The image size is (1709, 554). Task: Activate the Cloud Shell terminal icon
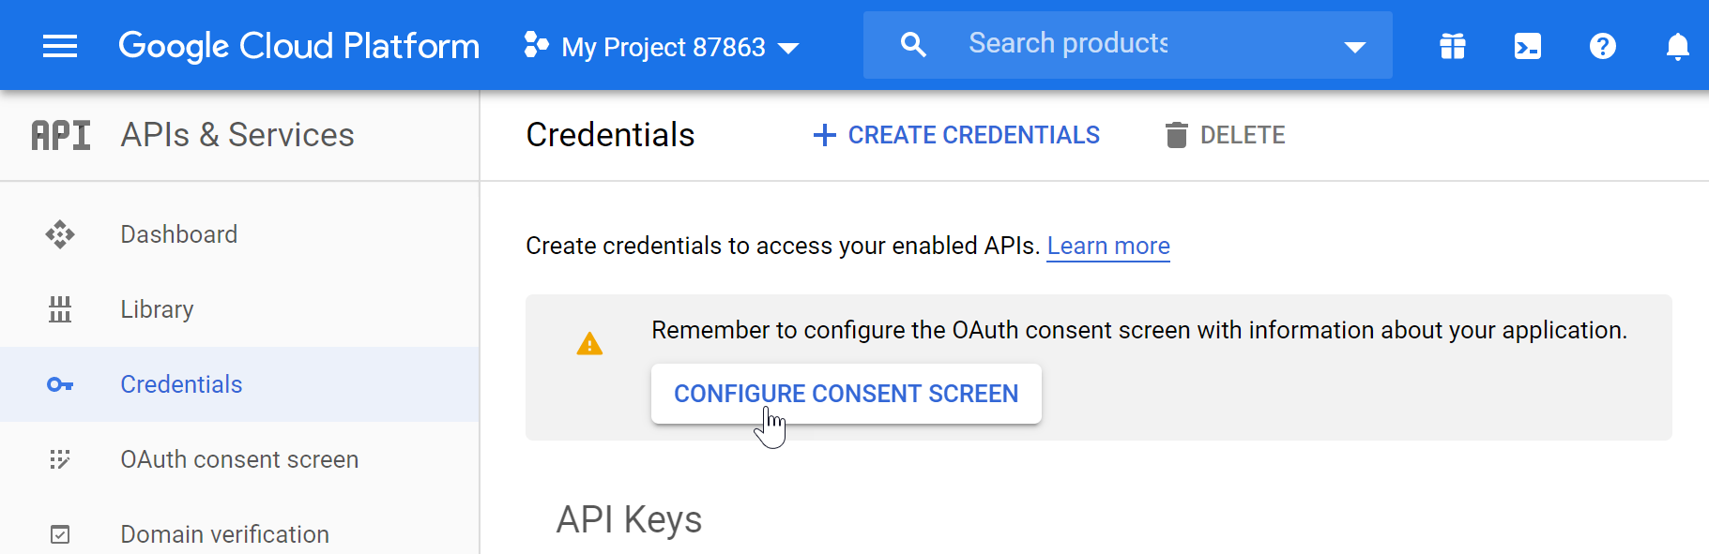click(1528, 46)
